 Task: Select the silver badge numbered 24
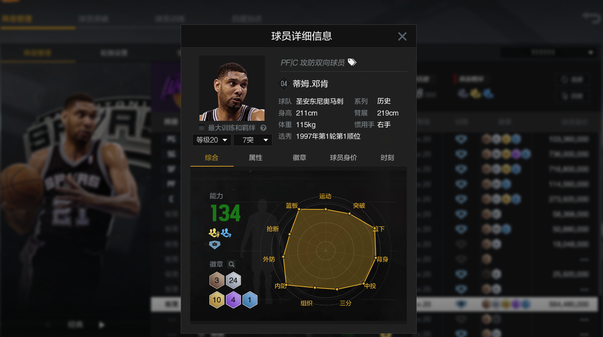(233, 280)
